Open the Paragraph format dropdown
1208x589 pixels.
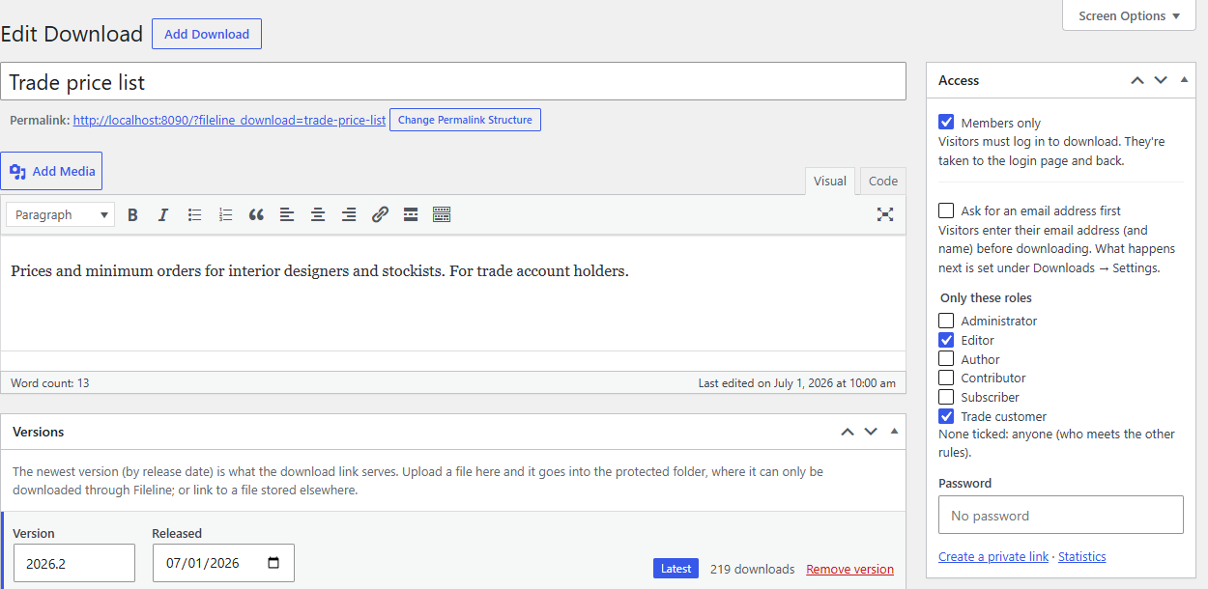click(61, 214)
